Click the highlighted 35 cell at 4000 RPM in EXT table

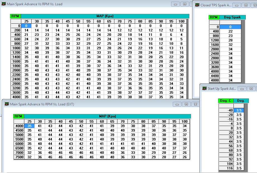click(29, 126)
